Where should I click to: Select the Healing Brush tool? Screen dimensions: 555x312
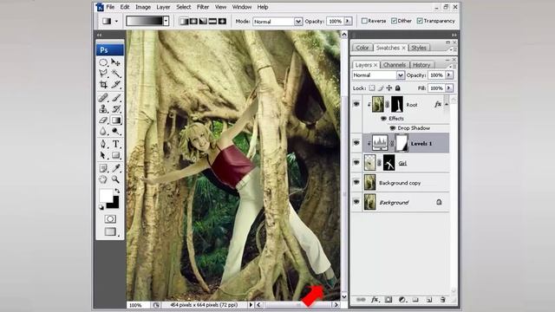(x=103, y=98)
